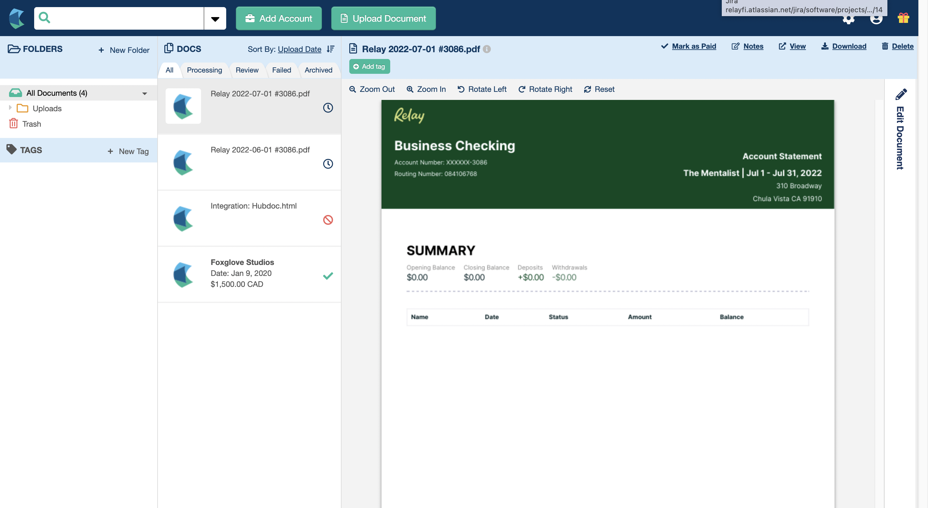Open Notes for this document
Screen dimensions: 928x508
tap(748, 46)
